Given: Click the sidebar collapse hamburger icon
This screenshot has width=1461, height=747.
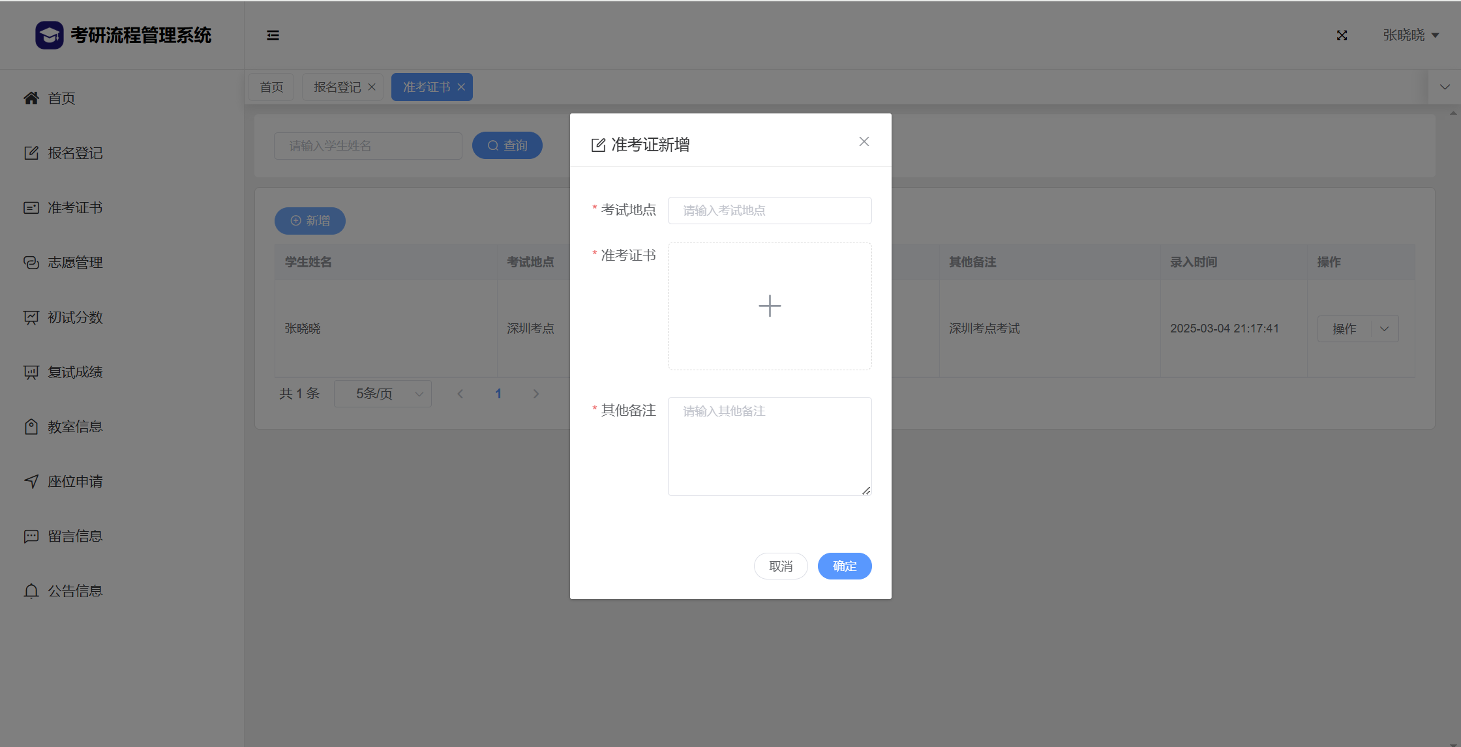Looking at the screenshot, I should (x=273, y=35).
